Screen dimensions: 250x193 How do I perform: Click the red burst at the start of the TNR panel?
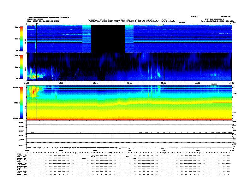33,91
